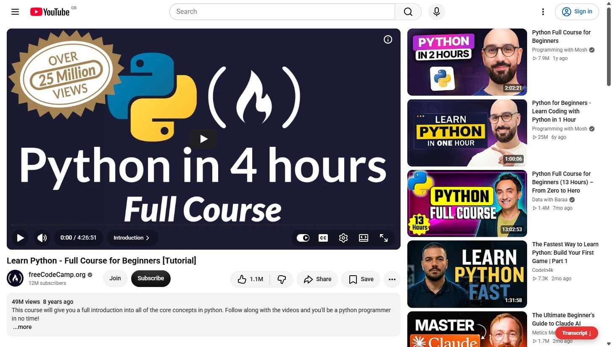
Task: Click the Join button
Action: point(115,279)
